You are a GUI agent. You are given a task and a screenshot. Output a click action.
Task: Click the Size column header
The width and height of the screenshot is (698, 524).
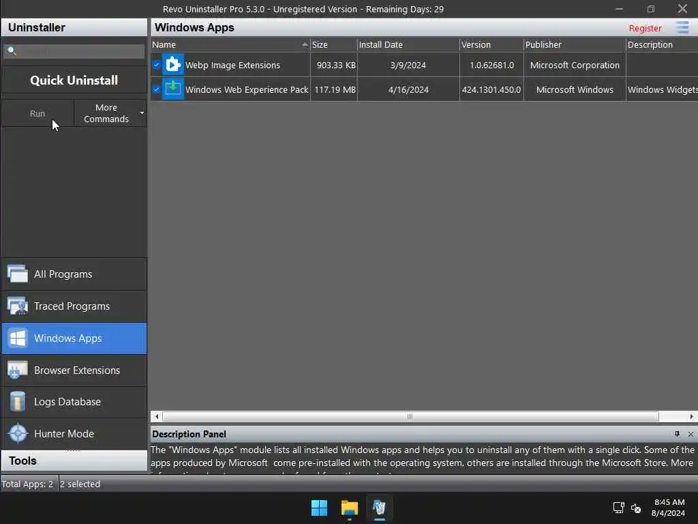point(333,44)
